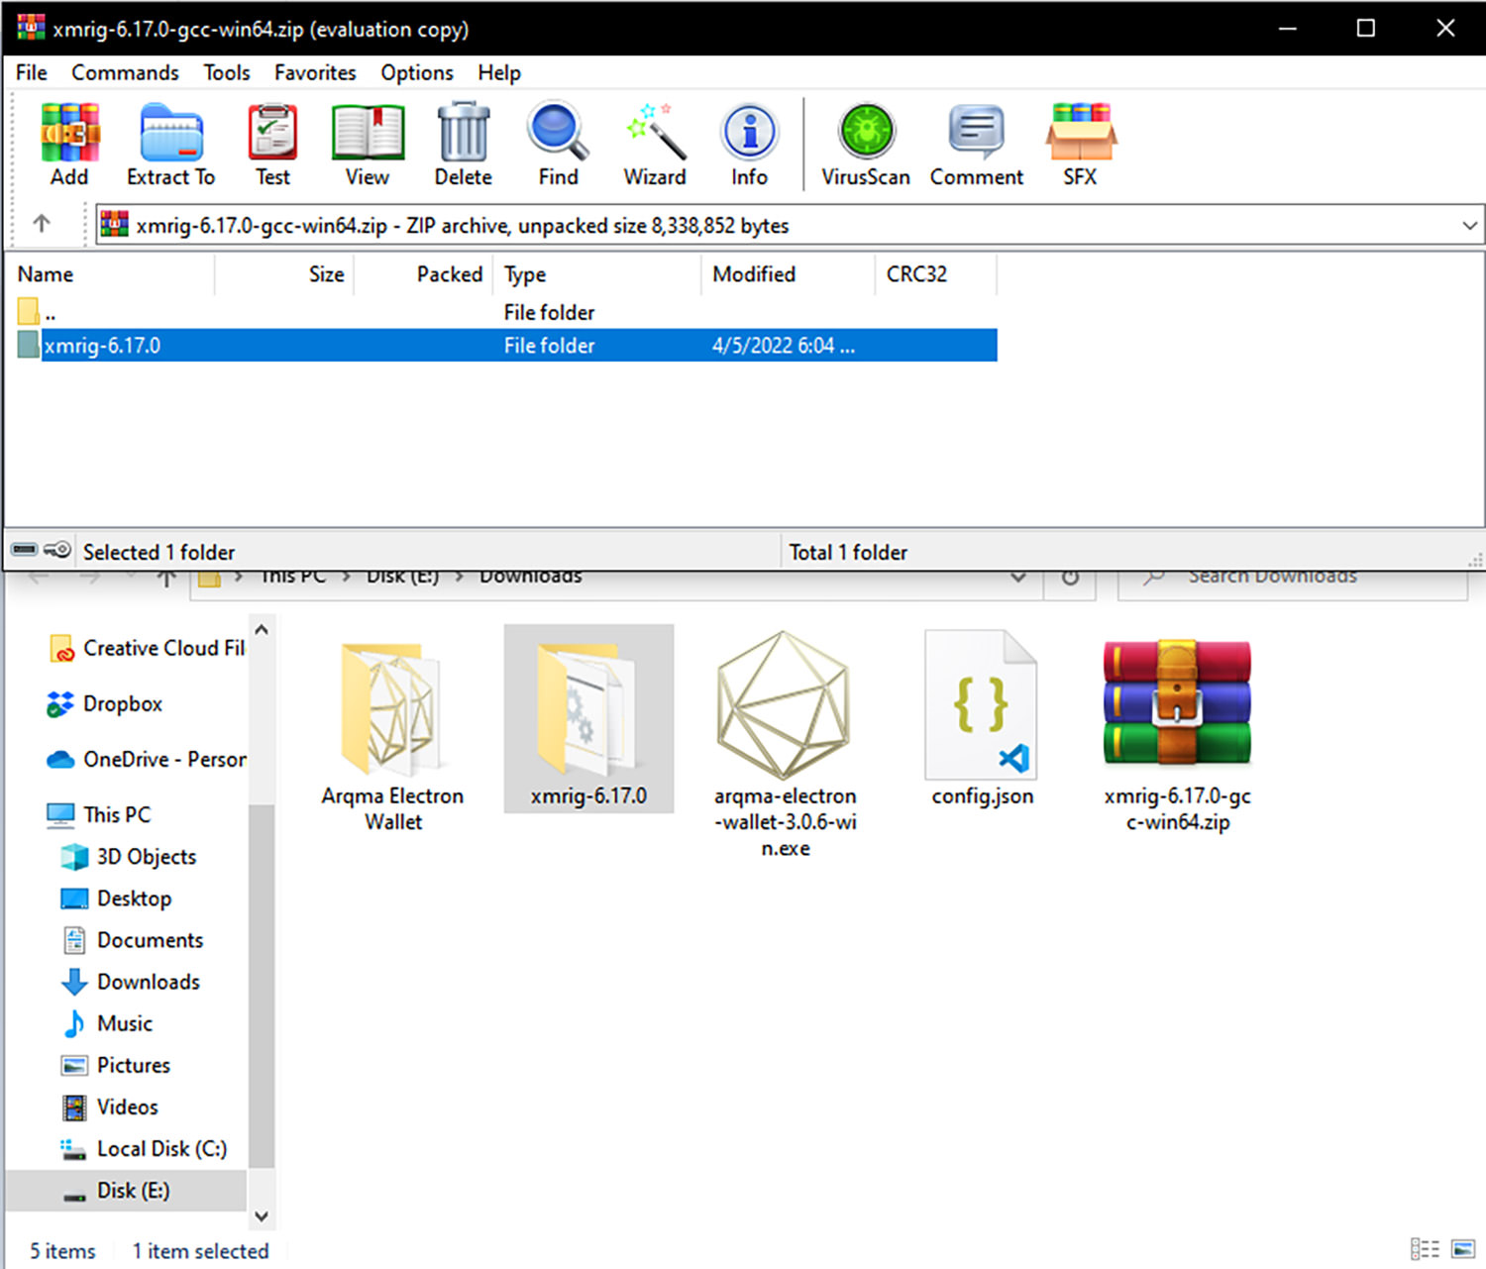Open Music in Explorer sidebar

point(108,1022)
